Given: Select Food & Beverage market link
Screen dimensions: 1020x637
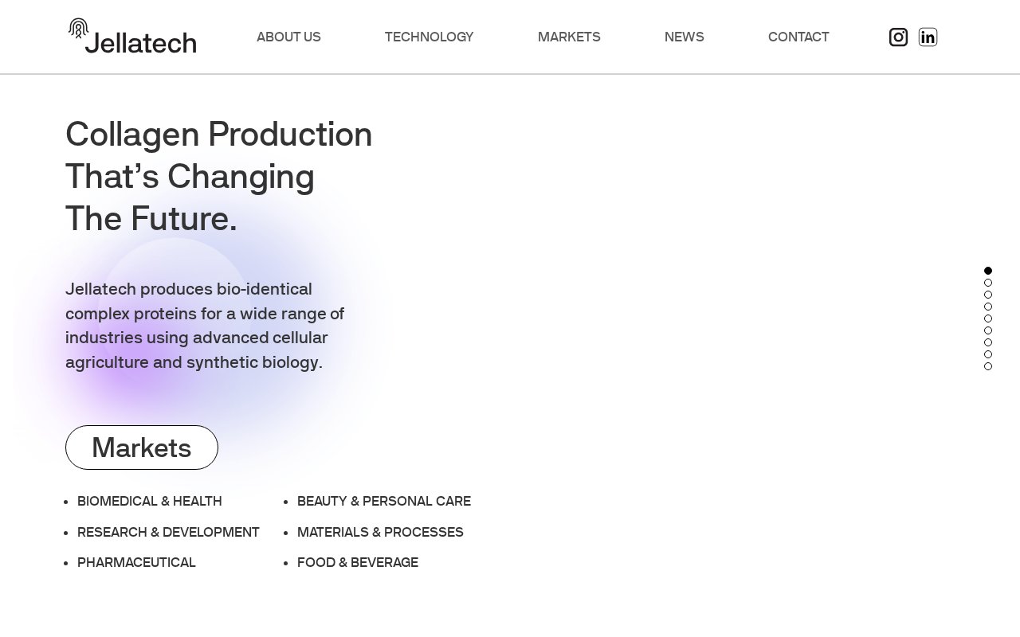Looking at the screenshot, I should [x=358, y=562].
